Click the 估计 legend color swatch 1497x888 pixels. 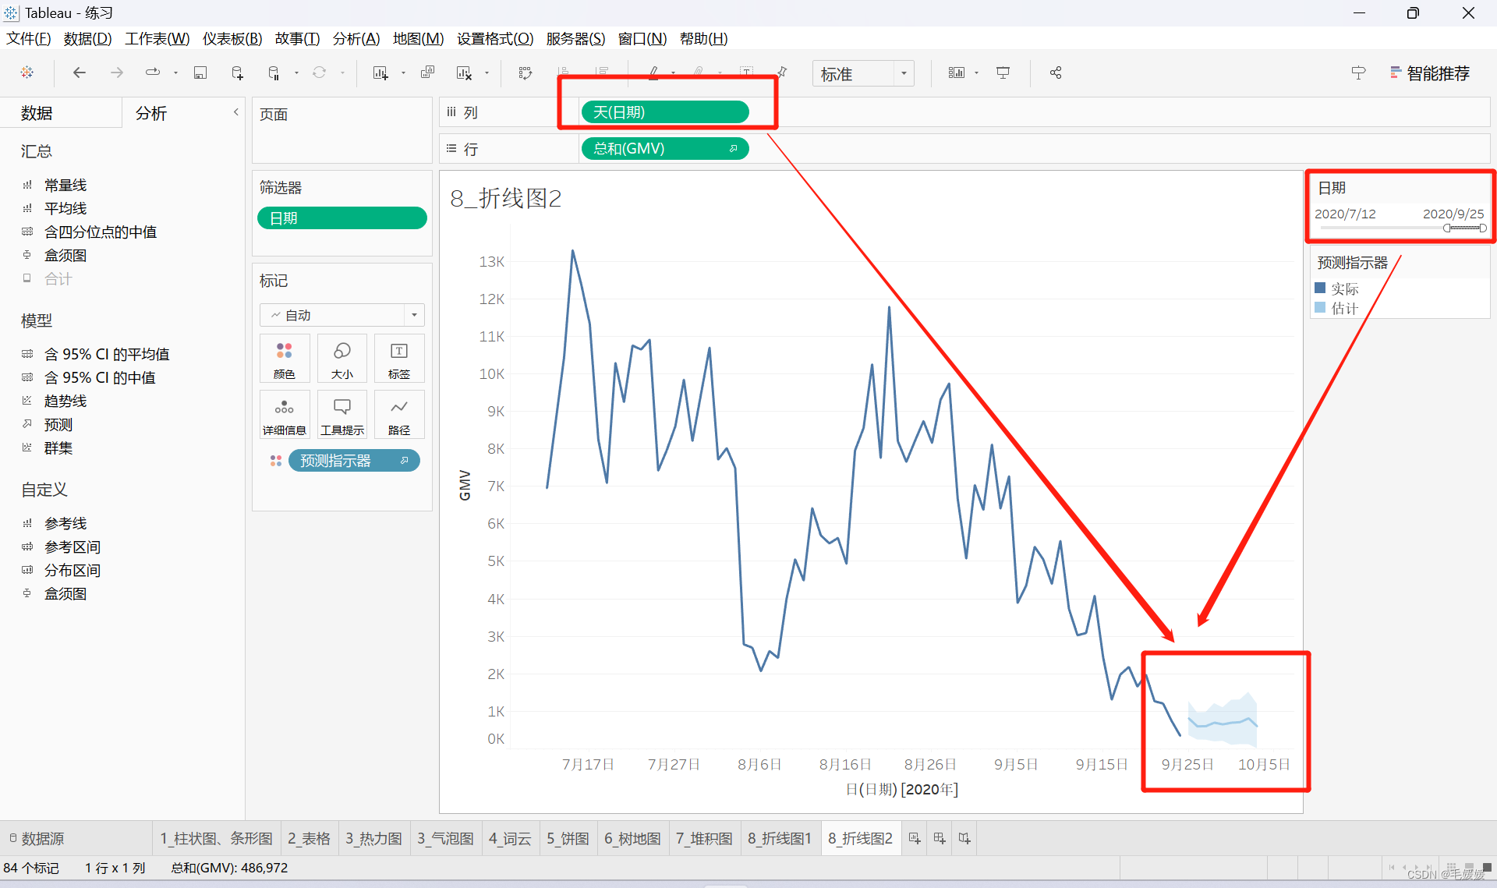tap(1320, 307)
